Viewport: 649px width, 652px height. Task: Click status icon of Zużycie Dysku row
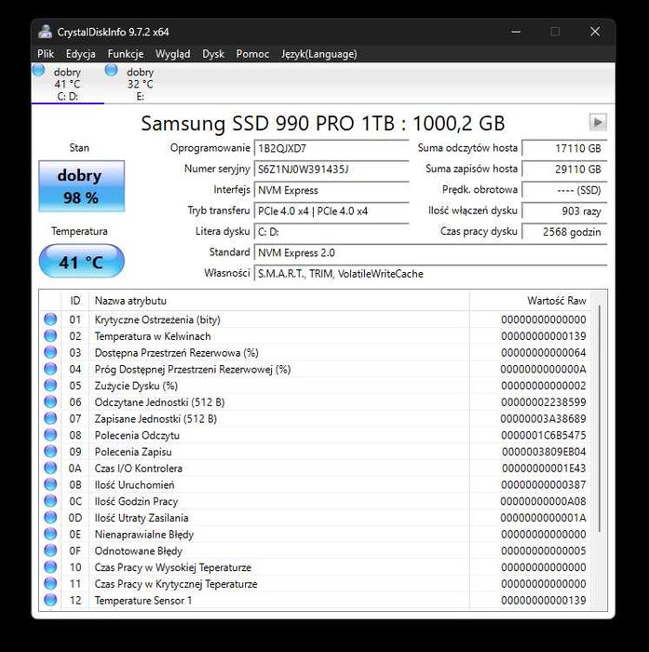coord(50,385)
